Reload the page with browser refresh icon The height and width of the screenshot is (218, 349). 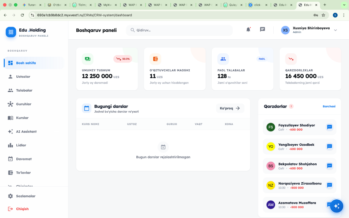(22, 15)
